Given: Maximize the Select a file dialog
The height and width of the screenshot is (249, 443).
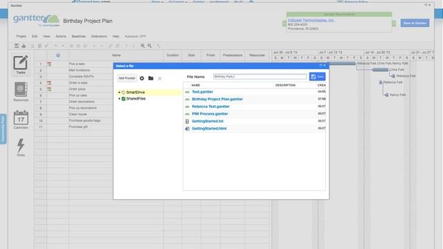Looking at the screenshot, I should 320,66.
